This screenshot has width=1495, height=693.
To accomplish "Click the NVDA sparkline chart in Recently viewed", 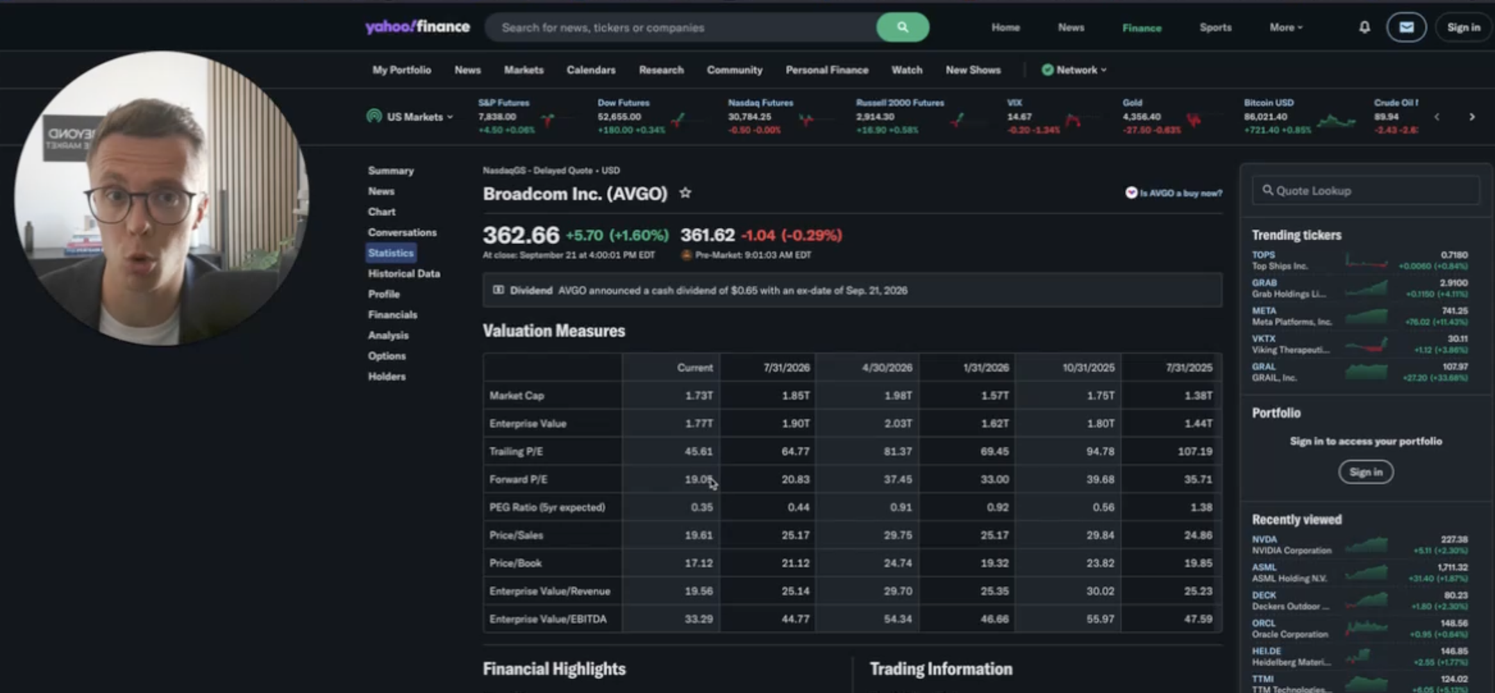I will coord(1366,545).
